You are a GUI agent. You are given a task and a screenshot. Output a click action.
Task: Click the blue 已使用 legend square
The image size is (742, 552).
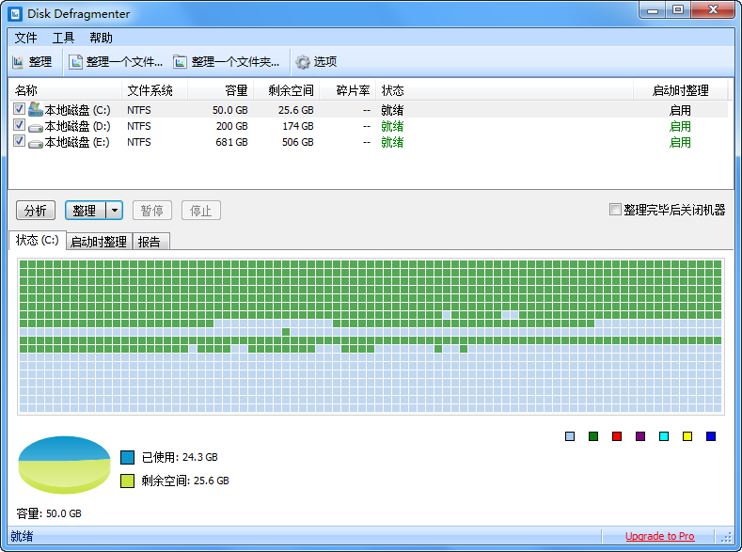click(127, 457)
